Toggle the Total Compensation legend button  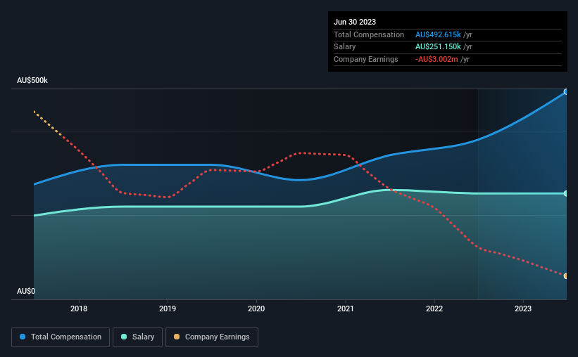point(61,337)
